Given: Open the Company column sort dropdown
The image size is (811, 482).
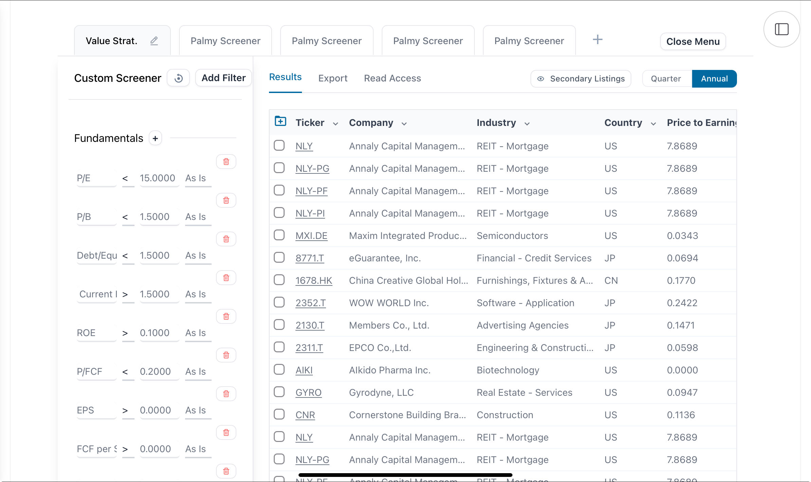Looking at the screenshot, I should [404, 124].
